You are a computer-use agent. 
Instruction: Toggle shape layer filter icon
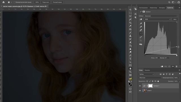(170, 74)
